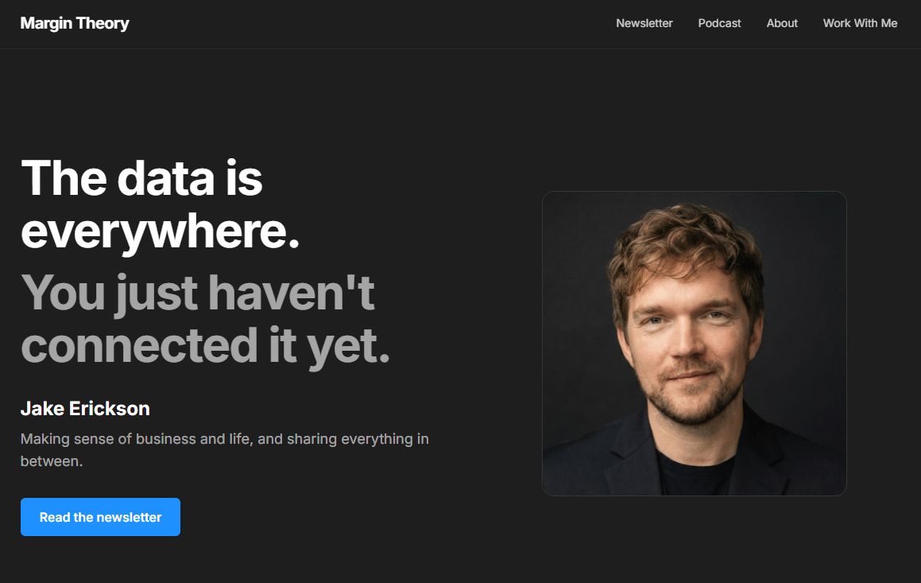921x583 pixels.
Task: Visit Newsletter from the top navigation
Action: point(644,24)
